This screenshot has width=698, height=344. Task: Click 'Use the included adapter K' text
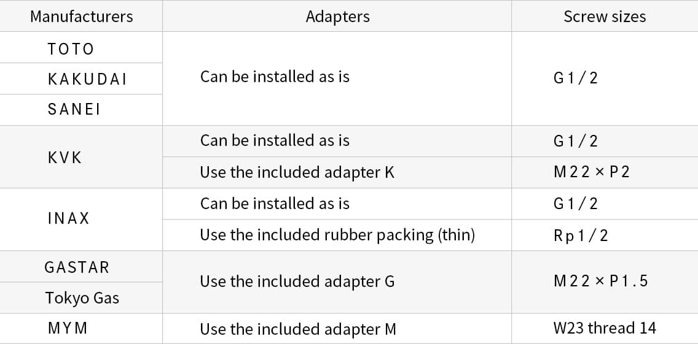pyautogui.click(x=297, y=172)
